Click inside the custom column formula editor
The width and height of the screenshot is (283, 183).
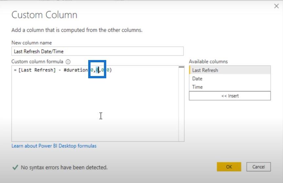[x=95, y=103]
